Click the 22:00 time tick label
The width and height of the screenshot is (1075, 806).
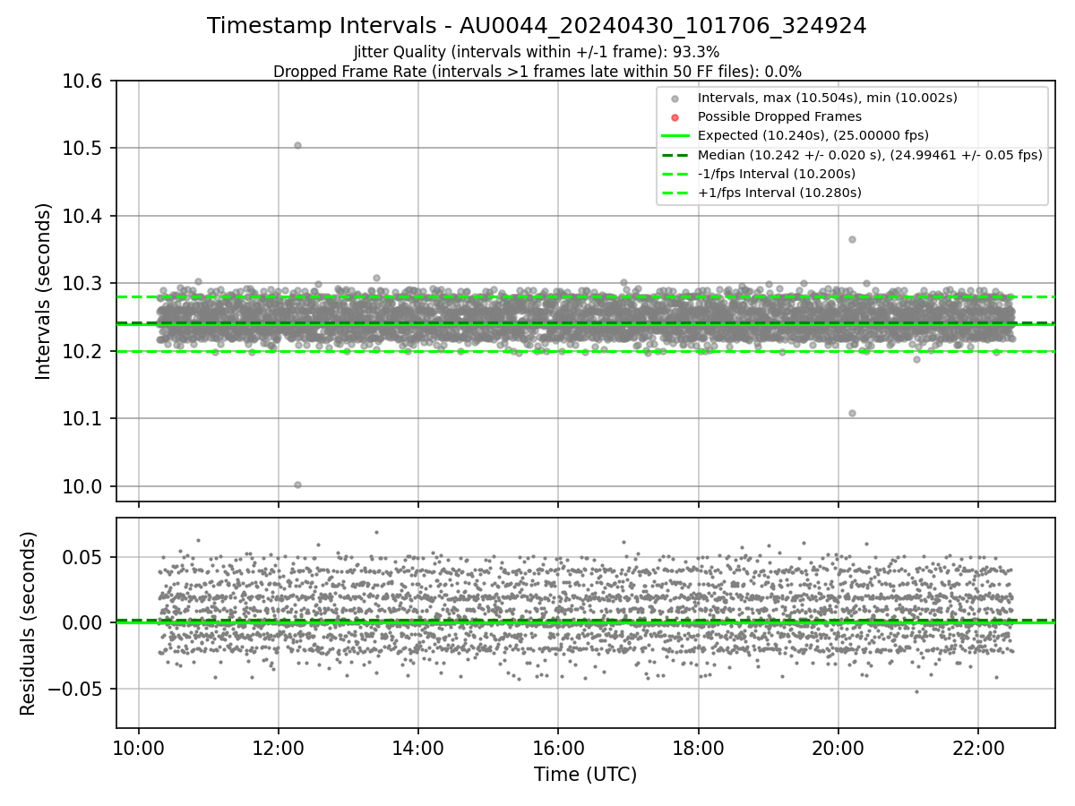point(978,748)
